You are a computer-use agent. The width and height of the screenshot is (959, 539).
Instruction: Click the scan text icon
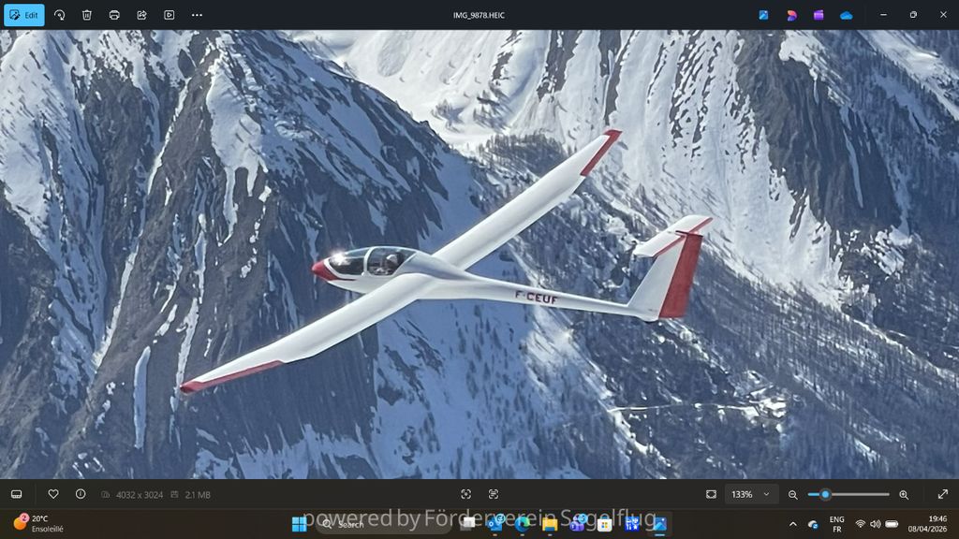point(494,494)
